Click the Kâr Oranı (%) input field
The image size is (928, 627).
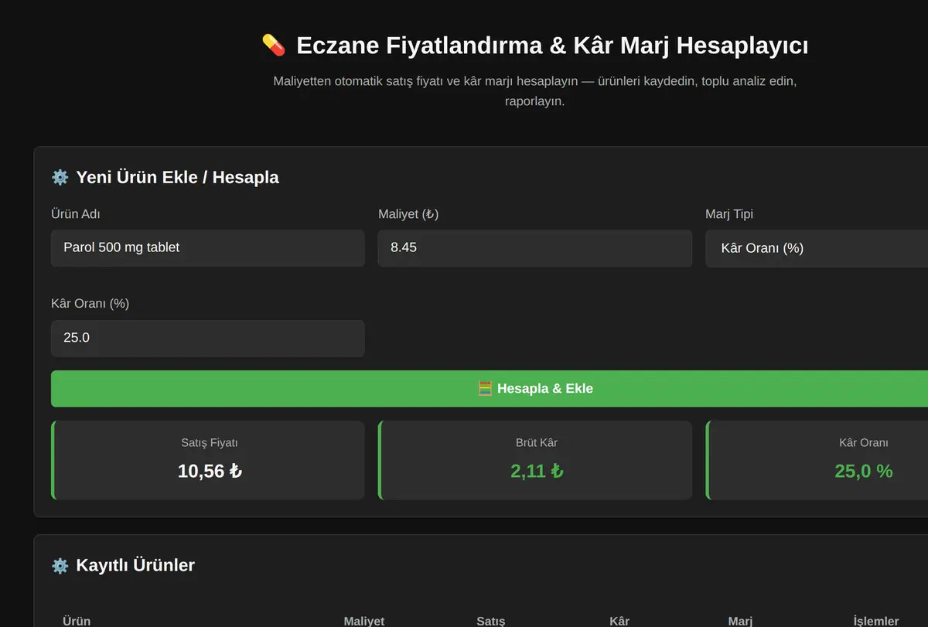click(207, 338)
